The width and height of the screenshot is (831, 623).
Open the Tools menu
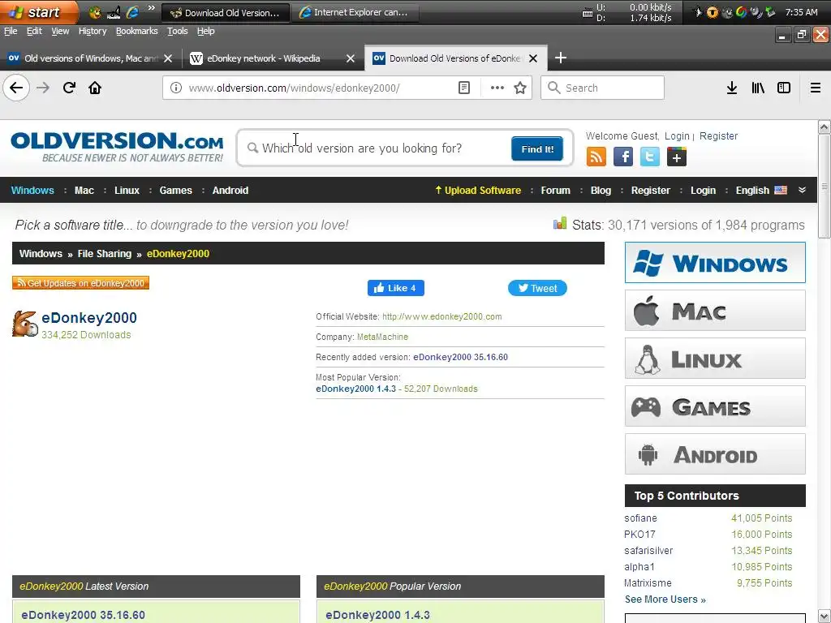click(178, 32)
